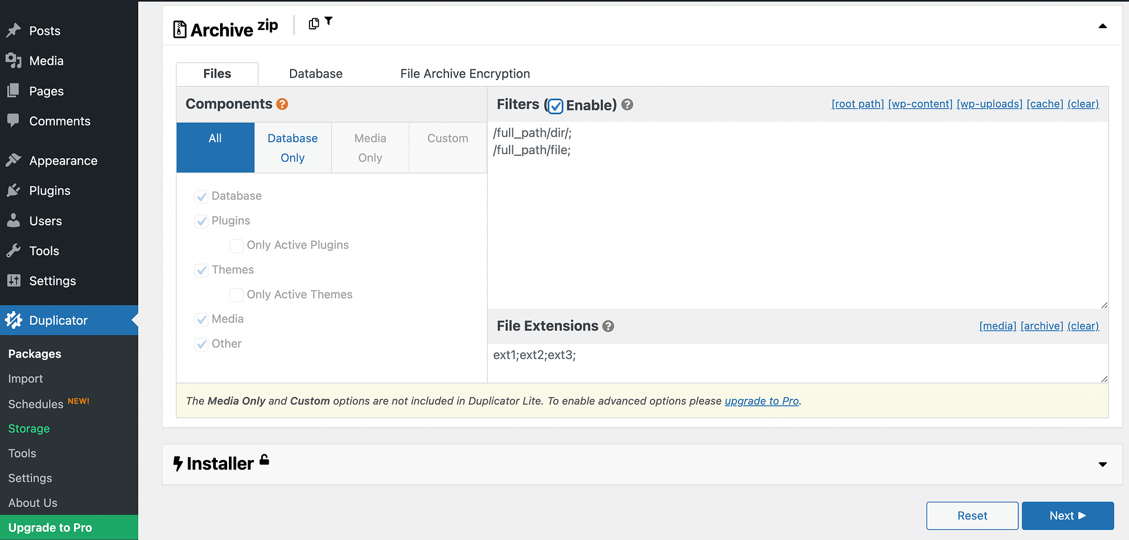Select Database Only component option
Viewport: 1129px width, 540px height.
pos(292,148)
